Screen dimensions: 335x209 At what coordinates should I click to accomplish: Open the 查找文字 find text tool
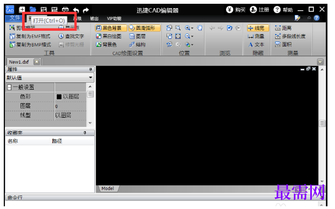[x=71, y=36]
